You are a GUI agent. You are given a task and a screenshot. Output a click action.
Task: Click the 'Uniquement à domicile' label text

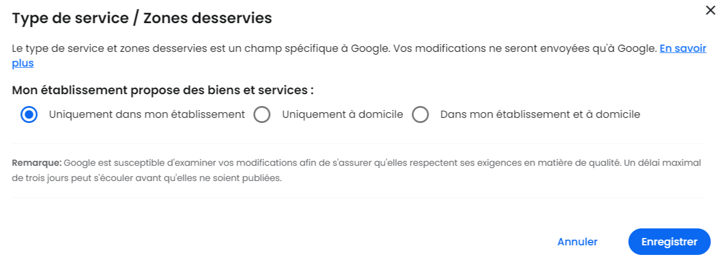[x=342, y=114]
